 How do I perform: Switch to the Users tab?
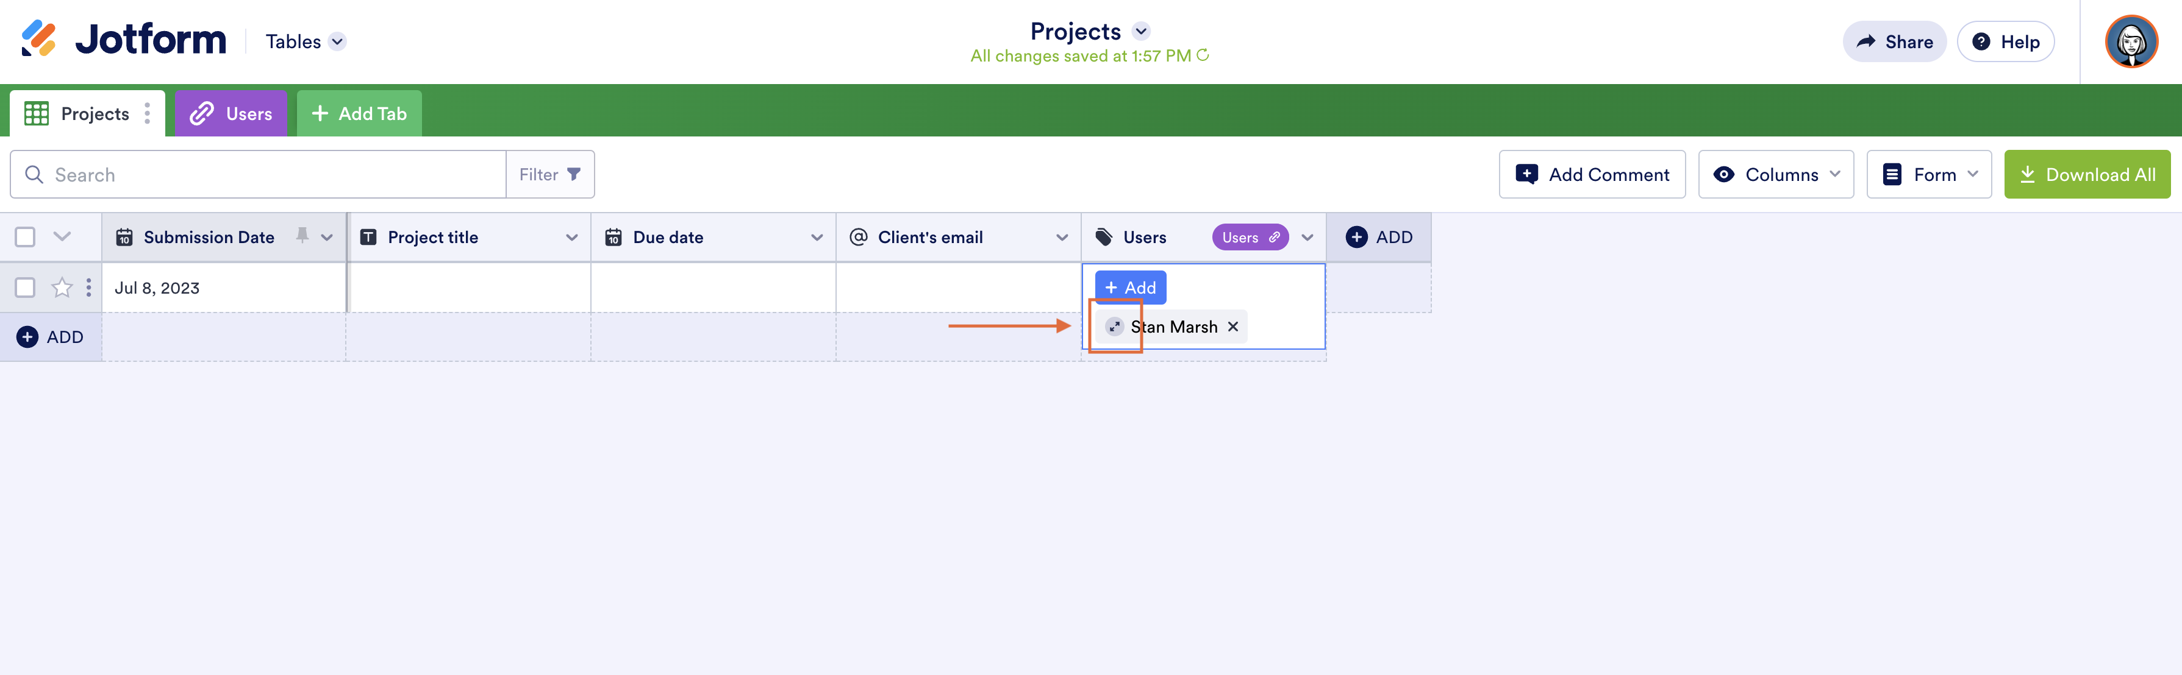pos(231,113)
